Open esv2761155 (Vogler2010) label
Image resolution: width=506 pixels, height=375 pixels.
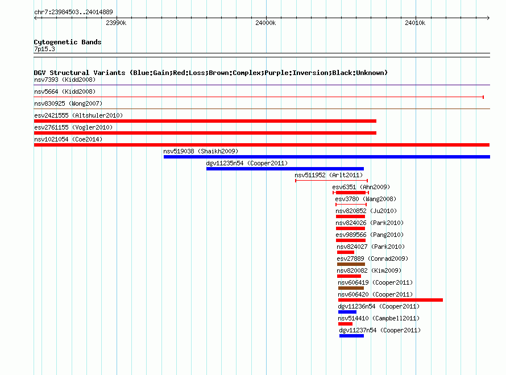(73, 127)
